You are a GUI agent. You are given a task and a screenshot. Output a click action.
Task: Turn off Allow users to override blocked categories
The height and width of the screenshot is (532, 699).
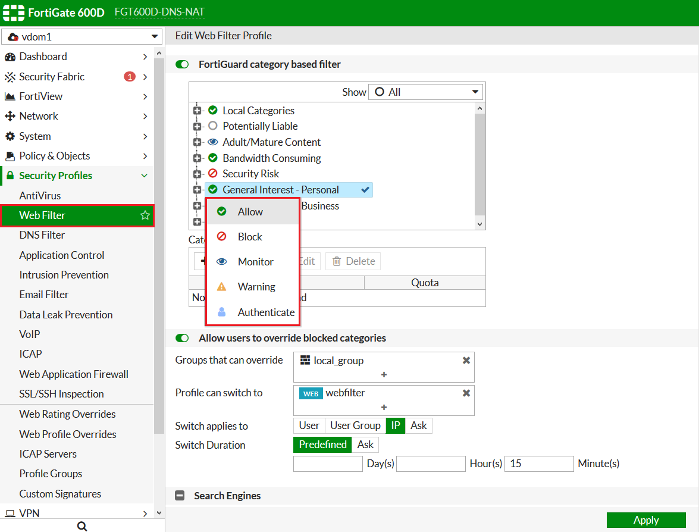coord(181,337)
